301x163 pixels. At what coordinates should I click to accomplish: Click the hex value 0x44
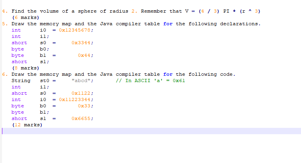pyautogui.click(x=84, y=55)
